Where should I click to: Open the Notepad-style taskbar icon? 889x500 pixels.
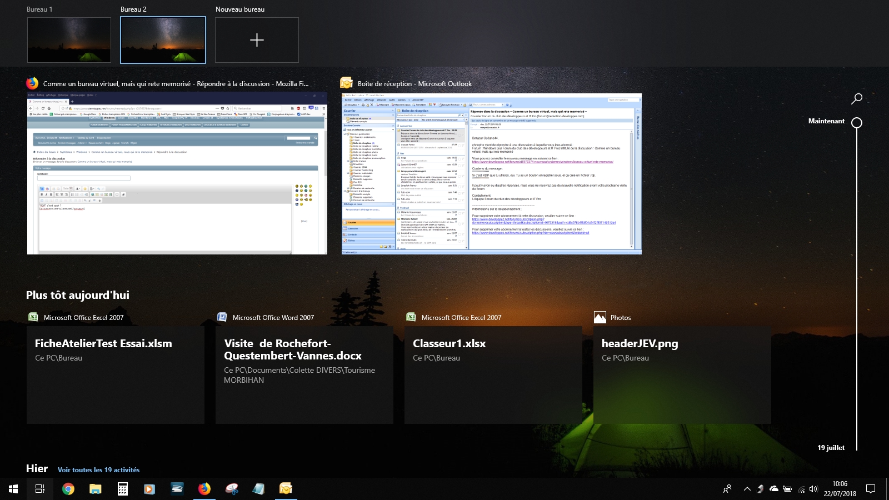click(259, 489)
